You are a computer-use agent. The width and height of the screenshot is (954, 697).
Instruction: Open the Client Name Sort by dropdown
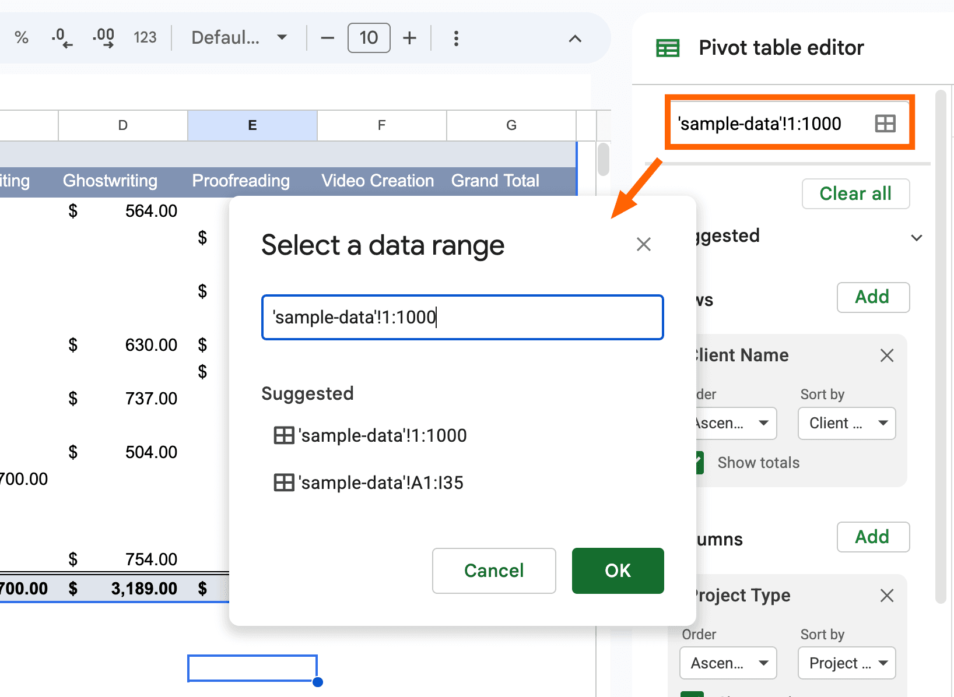click(847, 423)
